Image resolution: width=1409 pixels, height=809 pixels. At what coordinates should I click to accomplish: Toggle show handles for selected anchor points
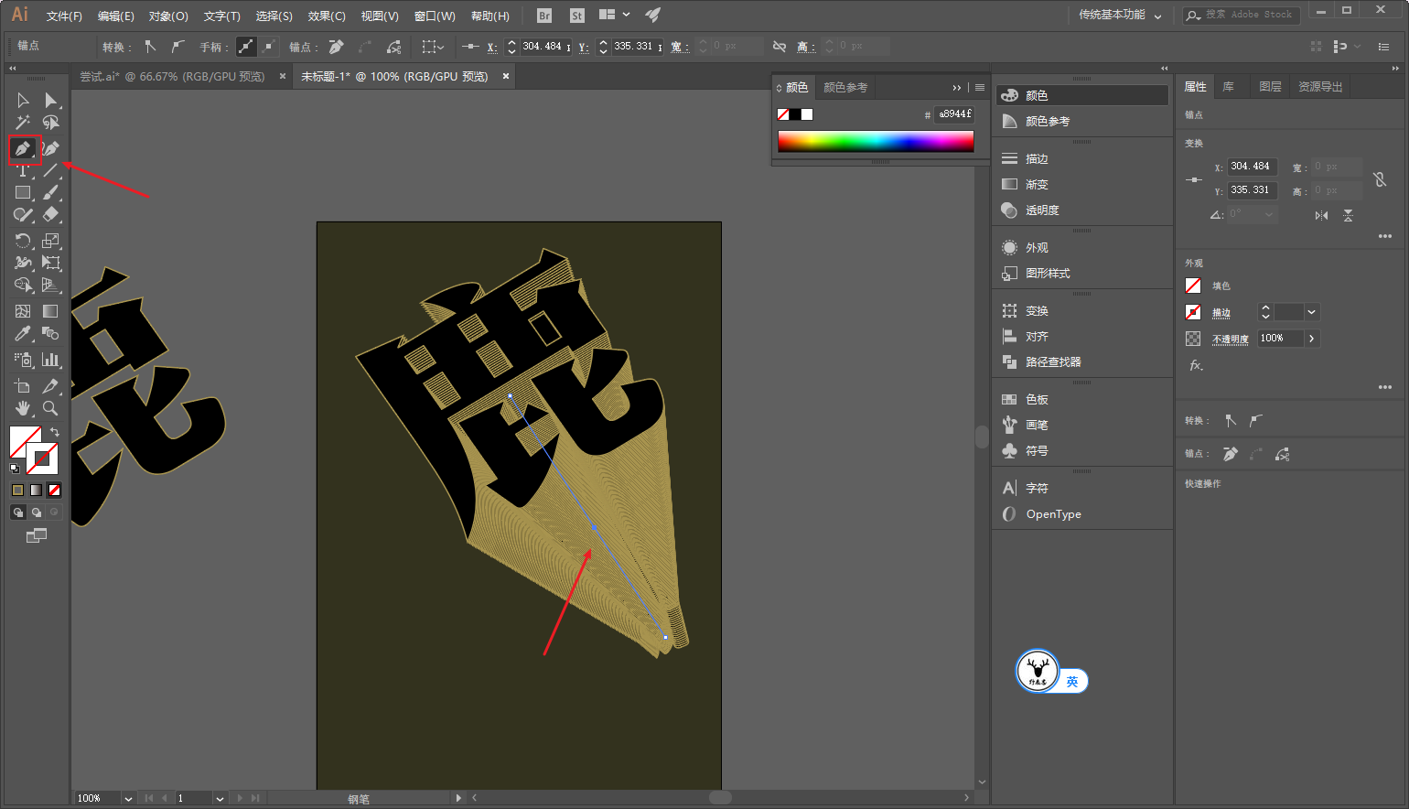click(246, 47)
